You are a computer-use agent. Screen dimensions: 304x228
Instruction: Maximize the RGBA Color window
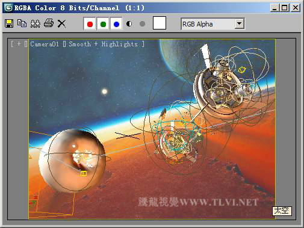coord(285,8)
